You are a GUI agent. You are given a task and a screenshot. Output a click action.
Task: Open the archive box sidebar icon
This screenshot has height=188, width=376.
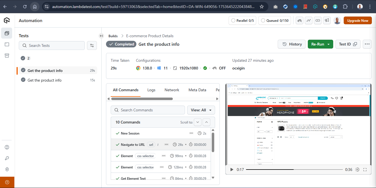7,55
